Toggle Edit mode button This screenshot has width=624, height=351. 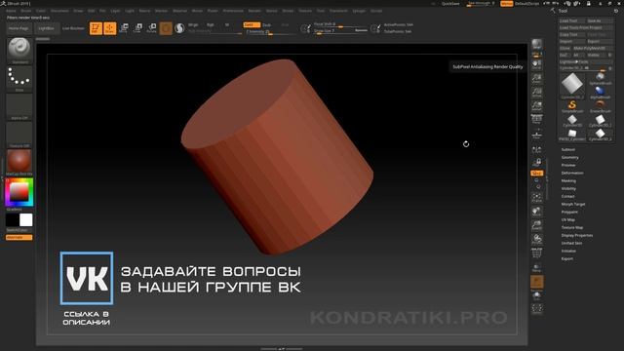(x=96, y=28)
